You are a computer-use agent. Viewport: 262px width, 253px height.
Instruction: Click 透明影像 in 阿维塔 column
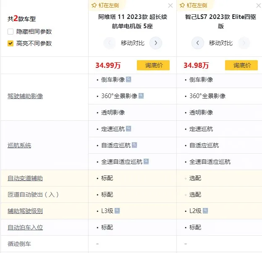click(113, 112)
